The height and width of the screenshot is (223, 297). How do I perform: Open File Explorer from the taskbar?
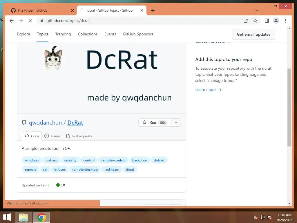click(23, 217)
